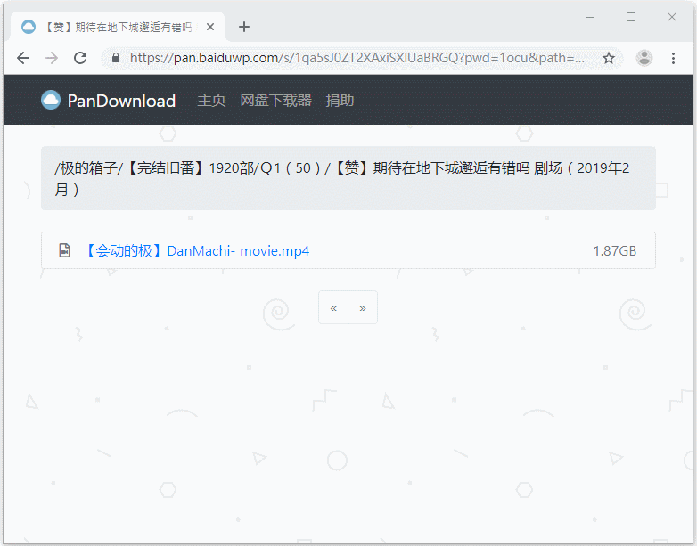View site info via the padlock icon
The width and height of the screenshot is (697, 546).
pos(115,58)
